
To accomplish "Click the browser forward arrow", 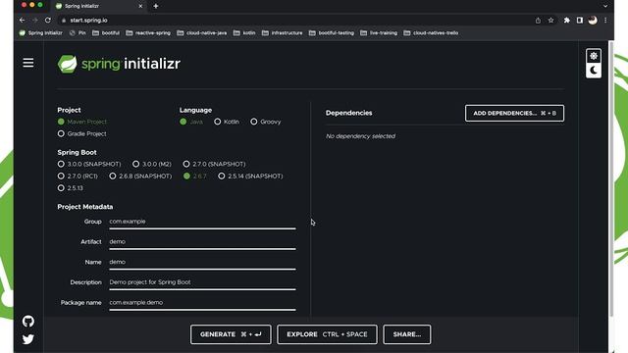I will [35, 20].
